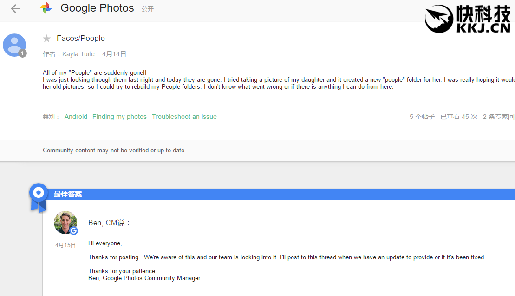The image size is (515, 296).
Task: Click the reply date April 15
Action: [x=65, y=245]
